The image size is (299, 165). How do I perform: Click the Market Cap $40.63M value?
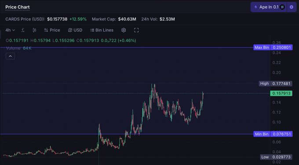coord(127,19)
